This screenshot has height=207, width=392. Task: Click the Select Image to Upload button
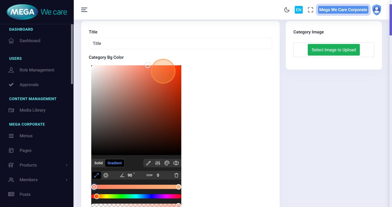(x=334, y=50)
